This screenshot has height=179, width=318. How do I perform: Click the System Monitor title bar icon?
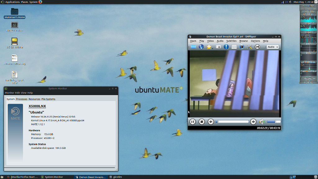[6, 89]
